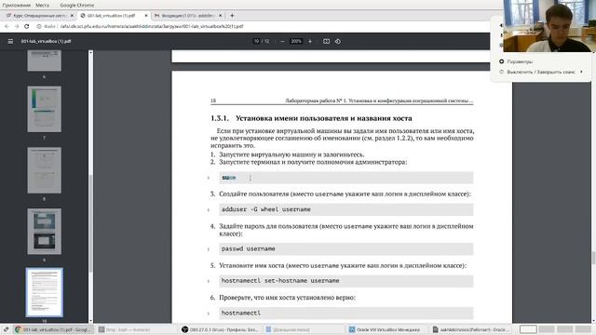Screen dimensions: 596x335
Task: Close the Курс Операционные системы tab
Action: point(72,16)
